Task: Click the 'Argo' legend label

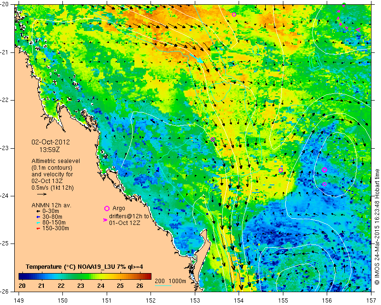Action: 119,208
